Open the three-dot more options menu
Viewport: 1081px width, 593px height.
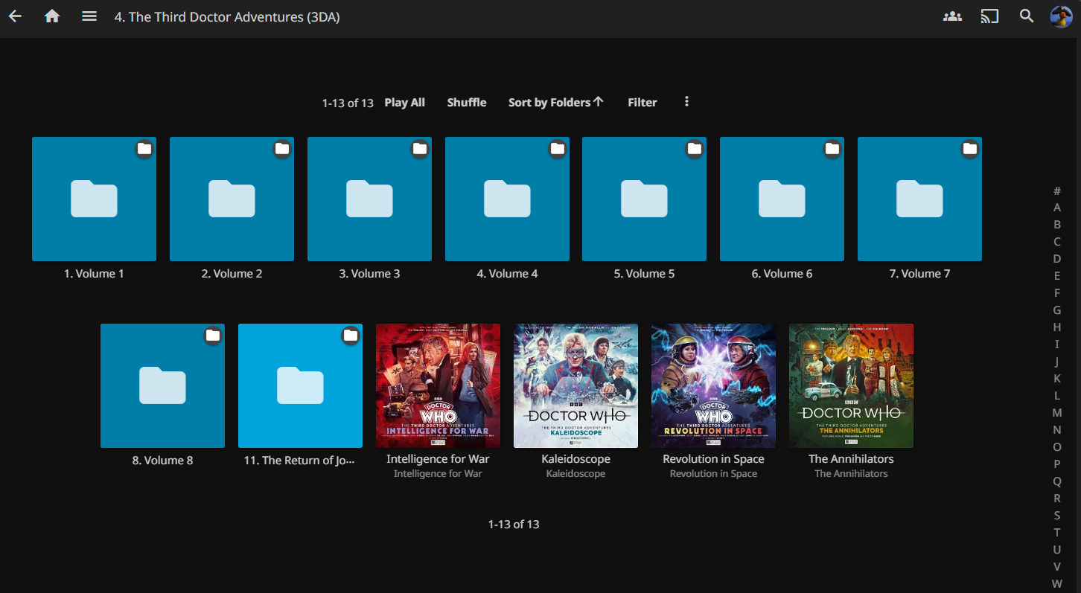click(686, 102)
